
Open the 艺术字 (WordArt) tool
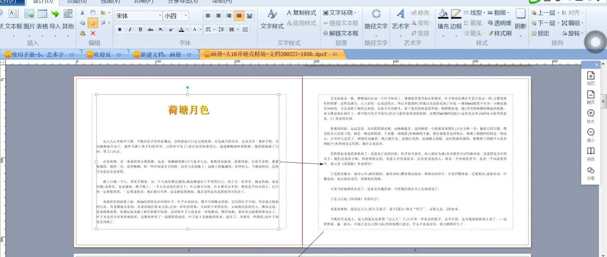[x=400, y=19]
